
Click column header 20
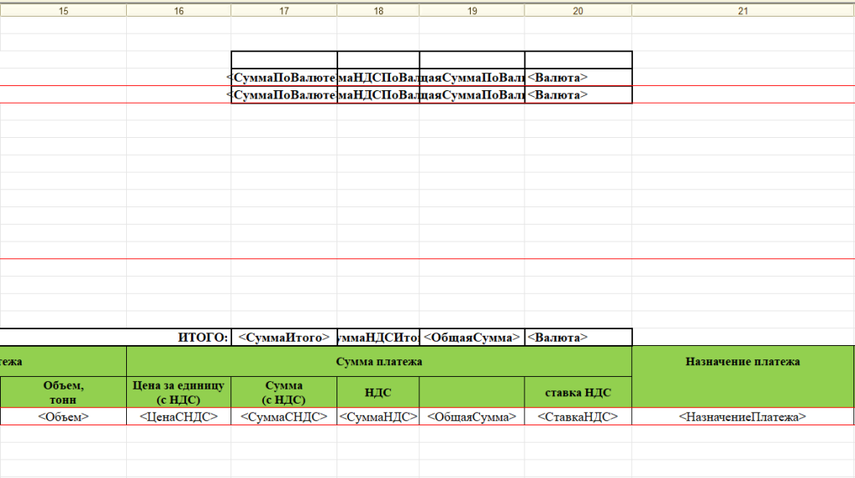click(x=578, y=11)
